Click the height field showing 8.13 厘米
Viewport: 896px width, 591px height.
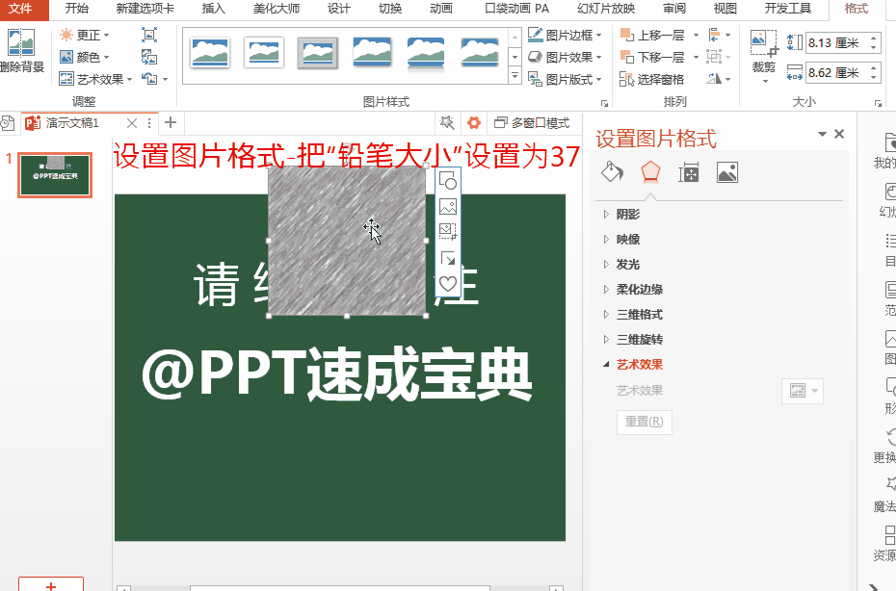[836, 42]
